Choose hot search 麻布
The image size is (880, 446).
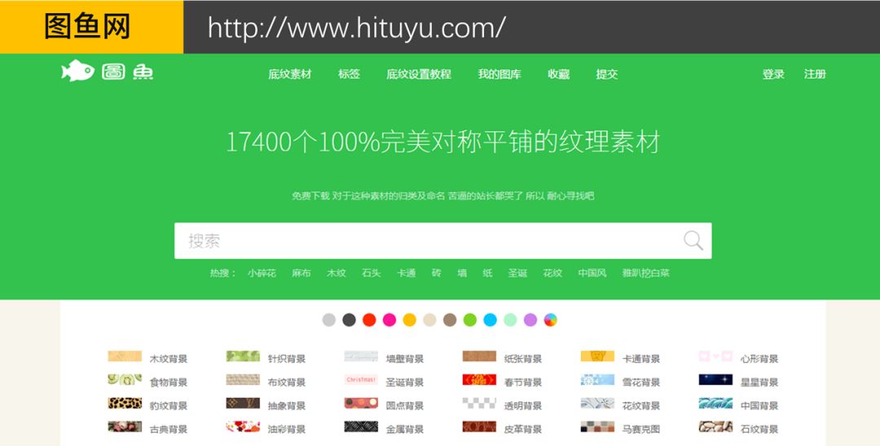tap(301, 273)
